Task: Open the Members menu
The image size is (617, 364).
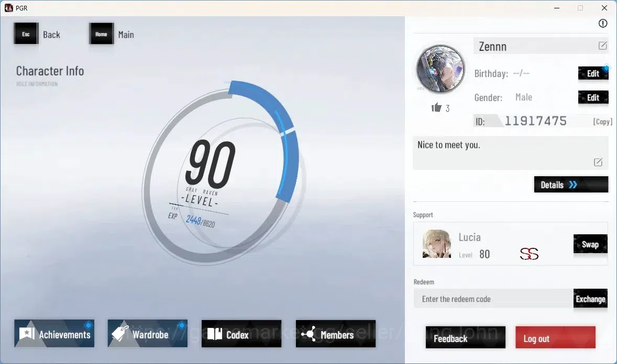Action: pos(336,334)
